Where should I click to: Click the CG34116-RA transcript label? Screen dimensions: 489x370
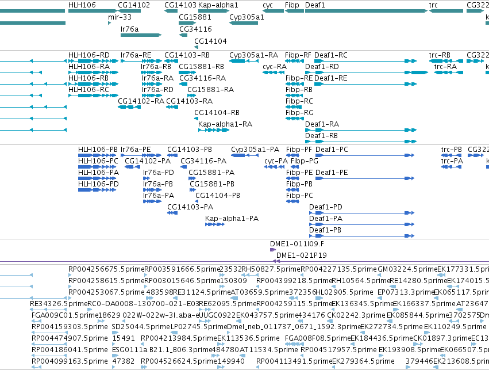tap(203, 78)
